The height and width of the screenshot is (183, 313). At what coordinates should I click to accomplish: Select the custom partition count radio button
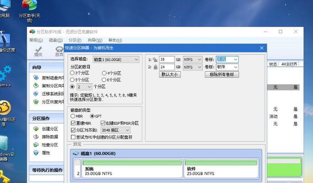coord(72,87)
